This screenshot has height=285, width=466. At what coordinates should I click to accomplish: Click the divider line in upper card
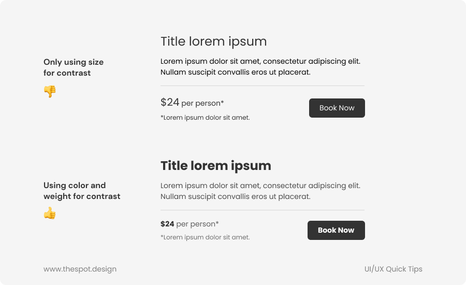(262, 85)
